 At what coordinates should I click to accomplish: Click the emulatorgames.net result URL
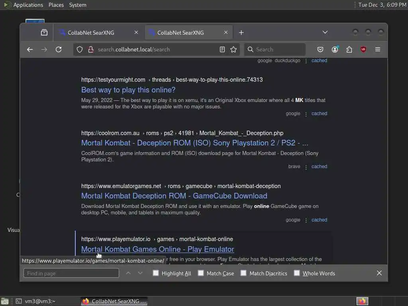coord(181,186)
